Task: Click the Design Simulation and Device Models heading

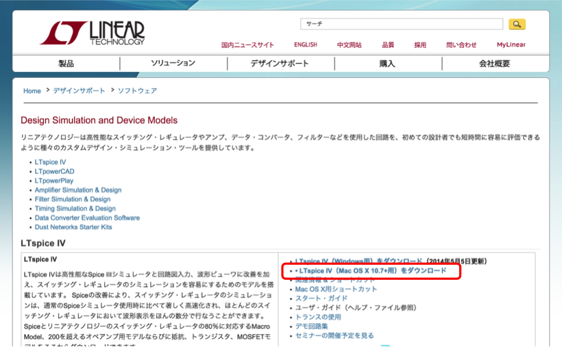Action: 99,120
